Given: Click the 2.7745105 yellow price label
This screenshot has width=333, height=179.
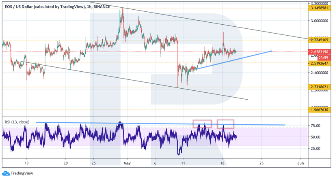Looking at the screenshot, I should pyautogui.click(x=319, y=40).
